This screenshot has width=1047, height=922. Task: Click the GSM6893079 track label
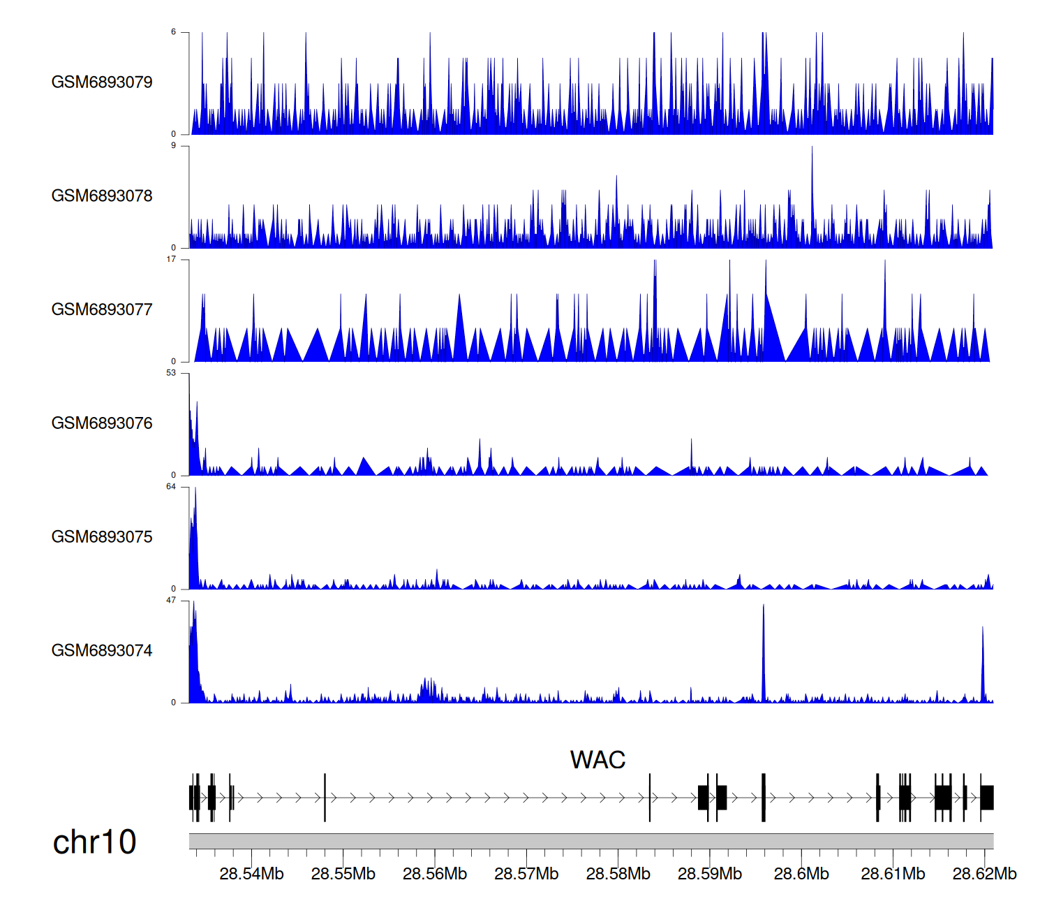click(x=102, y=82)
